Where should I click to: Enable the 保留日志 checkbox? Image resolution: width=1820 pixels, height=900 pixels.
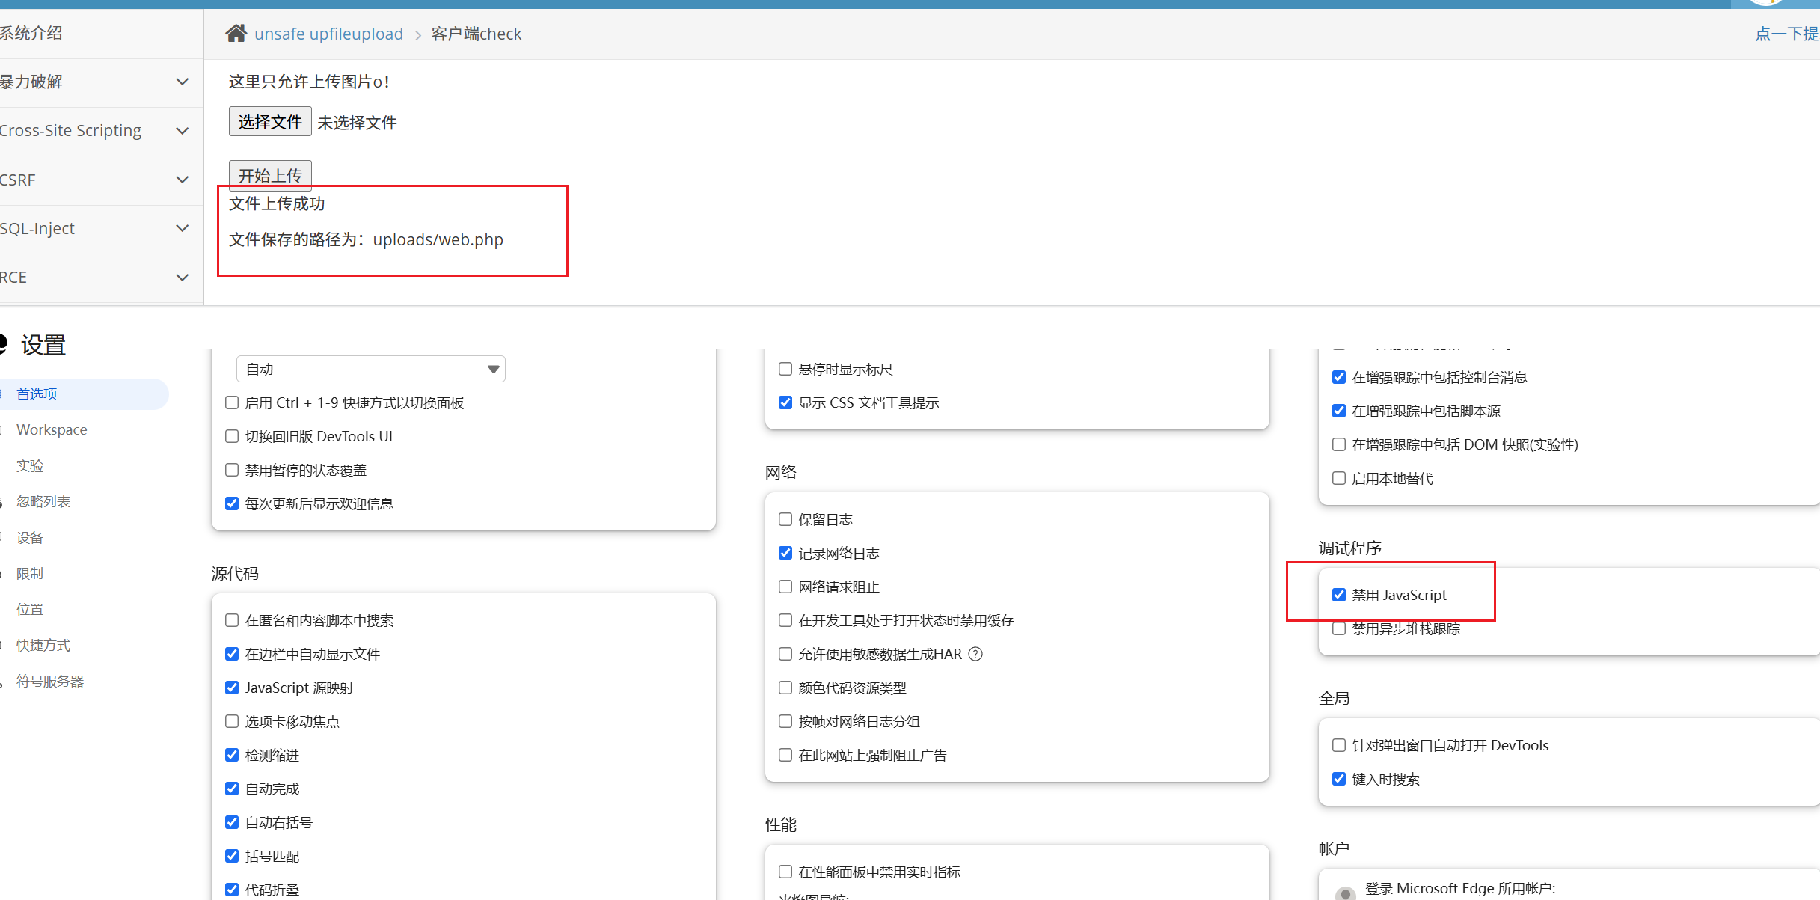[x=785, y=519]
